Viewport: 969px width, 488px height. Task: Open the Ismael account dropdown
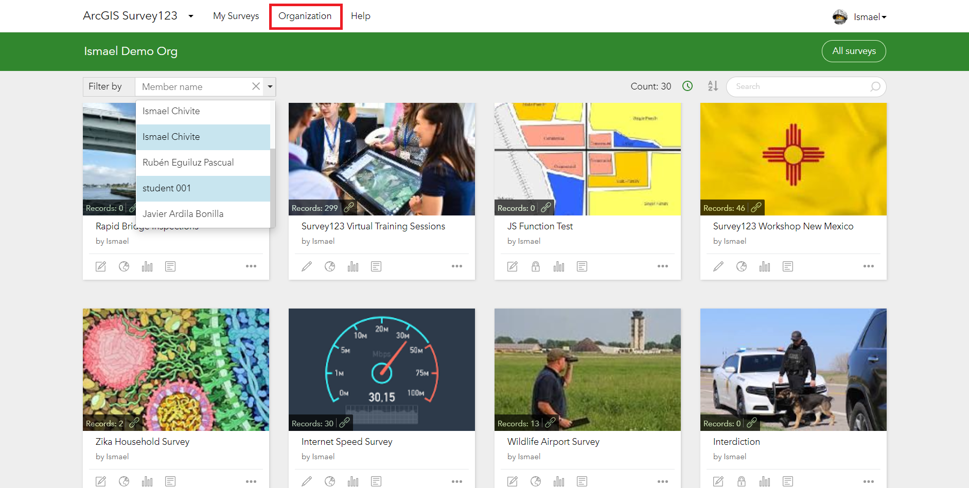[870, 17]
